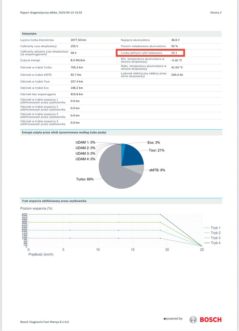The image size is (239, 331).
Task: Click the 'Statystyka' section heading
Action: click(x=29, y=33)
